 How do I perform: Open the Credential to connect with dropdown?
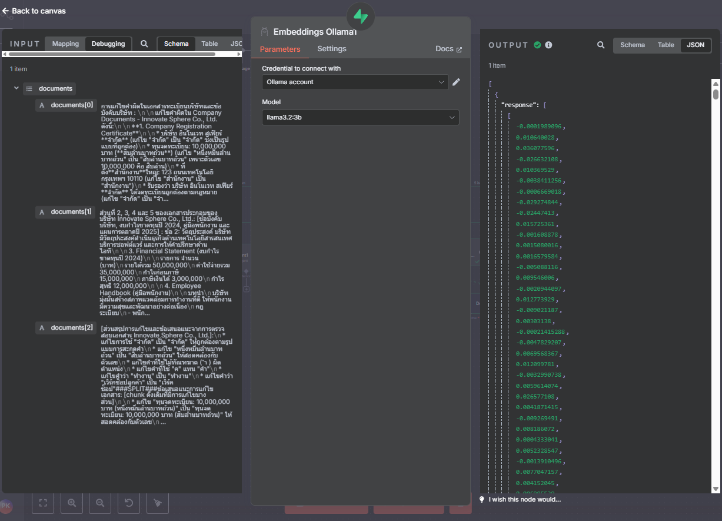pos(355,82)
